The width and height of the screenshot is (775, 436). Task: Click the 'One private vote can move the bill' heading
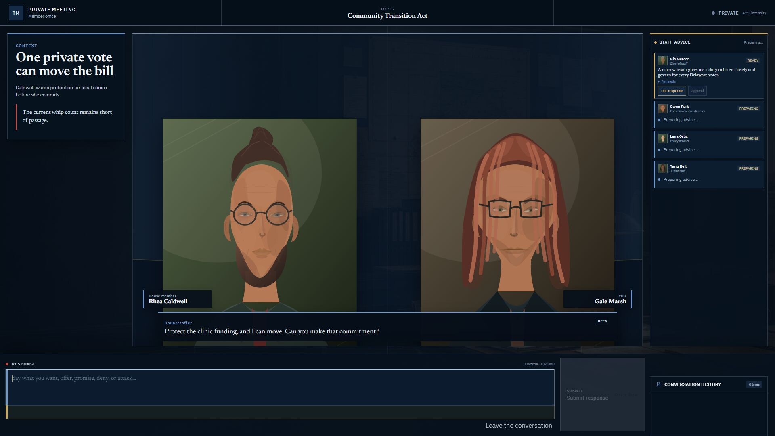[x=65, y=64]
